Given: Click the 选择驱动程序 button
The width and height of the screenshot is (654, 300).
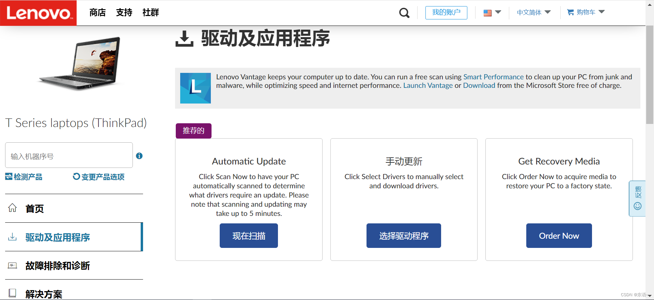Looking at the screenshot, I should click(404, 236).
